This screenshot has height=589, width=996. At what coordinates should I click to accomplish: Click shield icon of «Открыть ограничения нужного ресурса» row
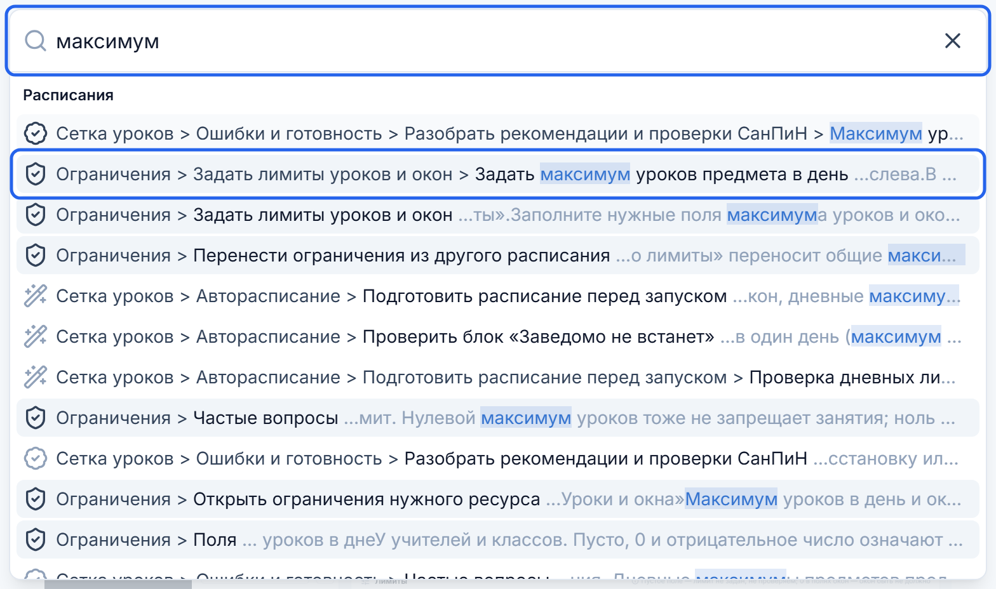click(36, 499)
